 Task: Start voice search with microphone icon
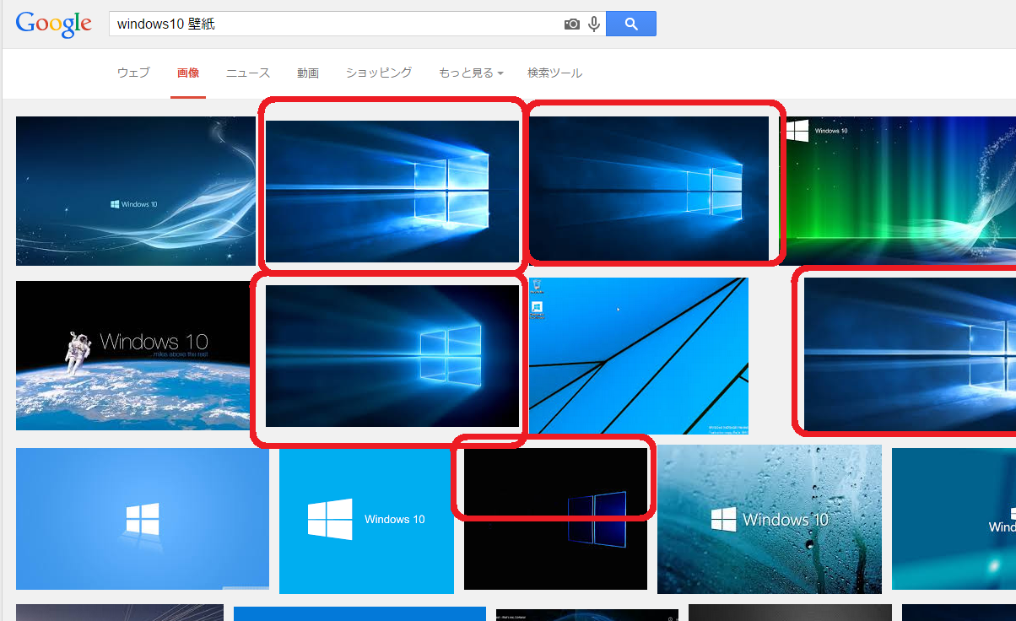click(594, 24)
